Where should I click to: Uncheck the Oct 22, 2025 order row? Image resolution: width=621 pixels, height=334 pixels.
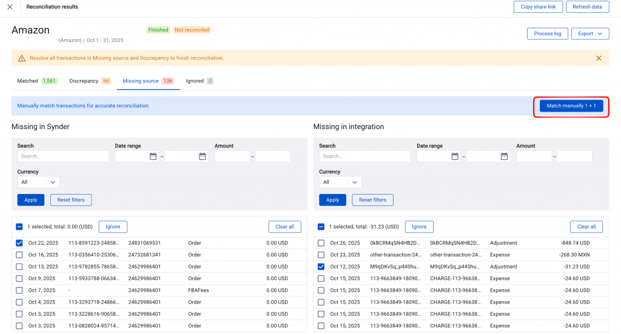(x=19, y=243)
